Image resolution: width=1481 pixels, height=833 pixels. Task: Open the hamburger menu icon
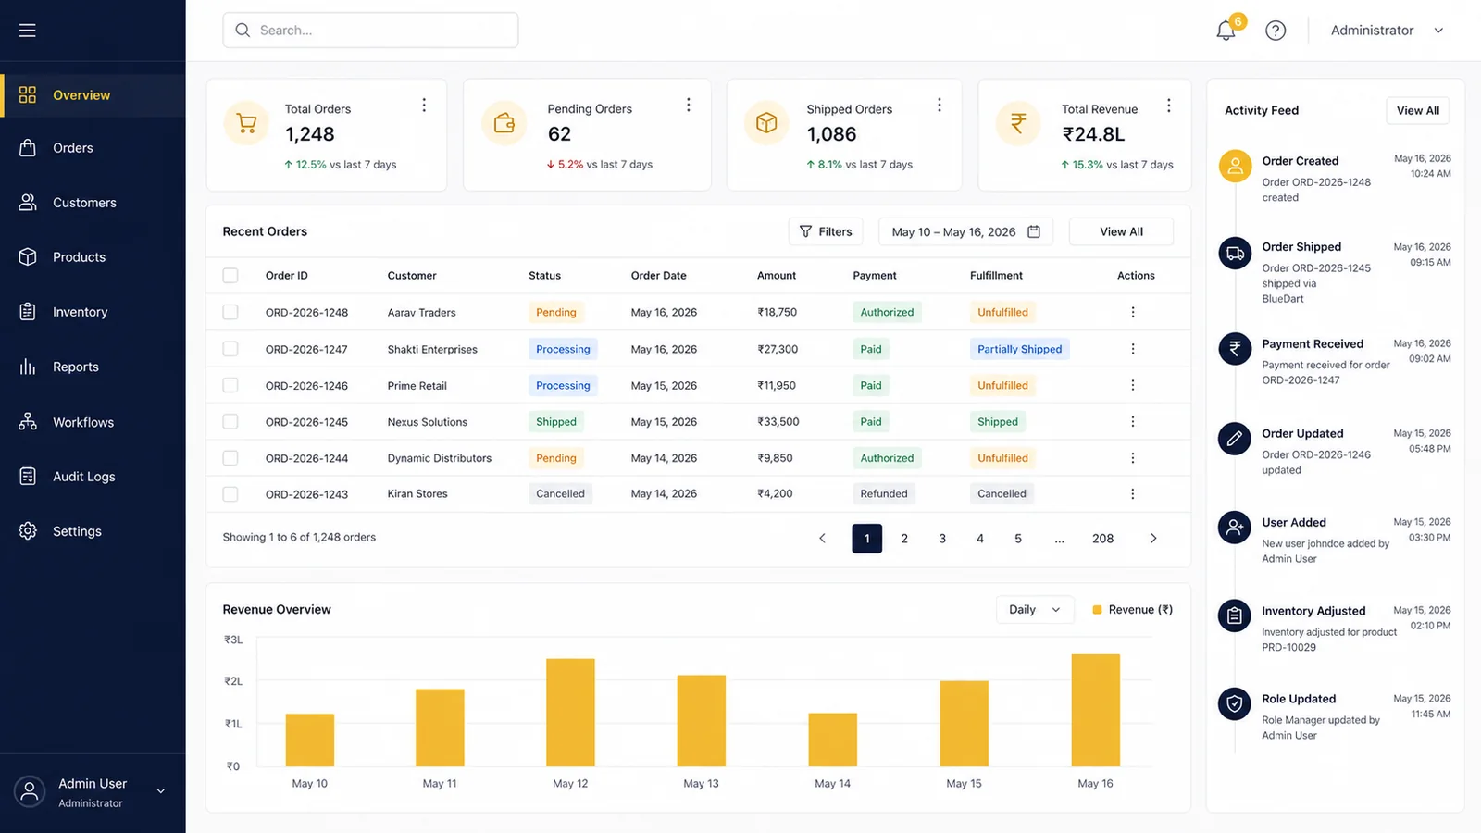click(28, 31)
